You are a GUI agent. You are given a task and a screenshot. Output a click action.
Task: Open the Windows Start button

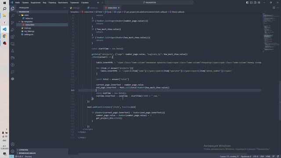pyautogui.click(x=4, y=3)
